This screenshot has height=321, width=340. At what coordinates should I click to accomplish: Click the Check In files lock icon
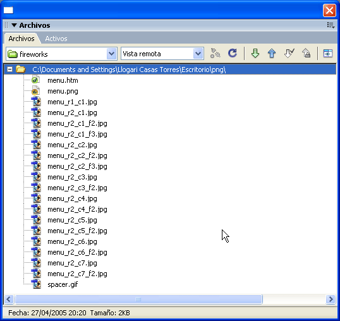pyautogui.click(x=306, y=53)
